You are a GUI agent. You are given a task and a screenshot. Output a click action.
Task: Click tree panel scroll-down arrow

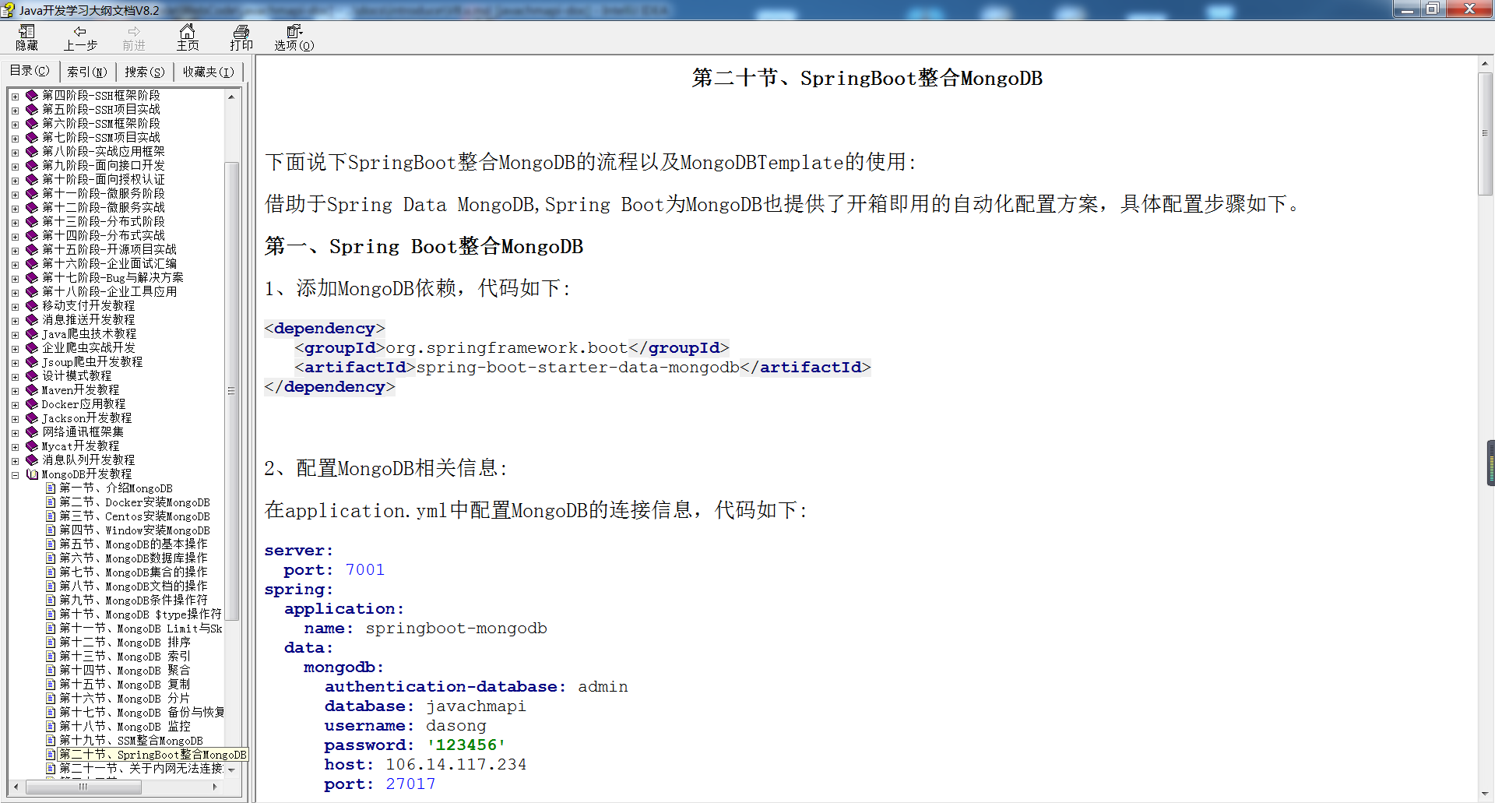pyautogui.click(x=231, y=770)
